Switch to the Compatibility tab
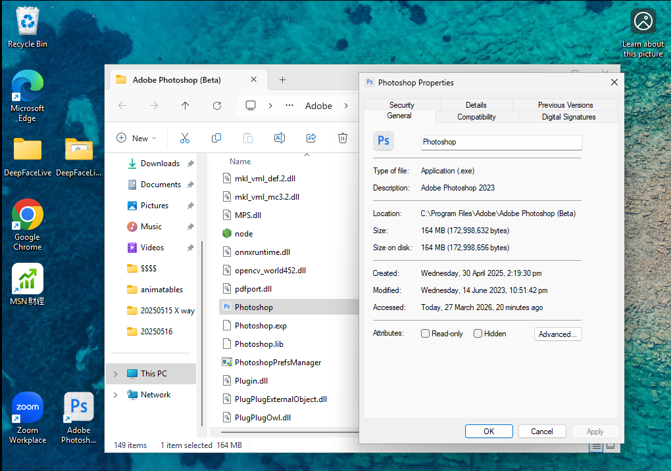The height and width of the screenshot is (471, 671). pos(476,117)
